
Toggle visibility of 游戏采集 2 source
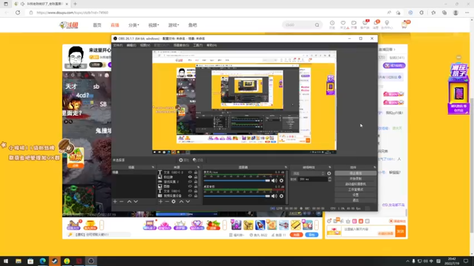190,182
